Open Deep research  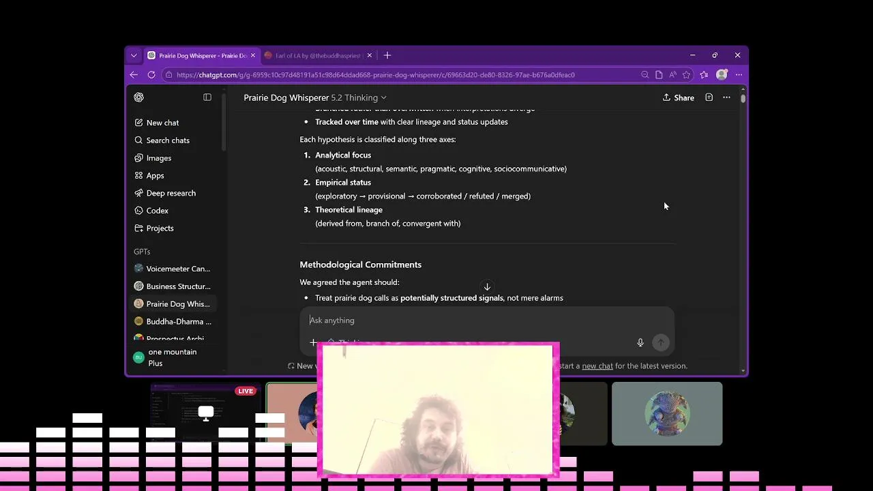pos(172,193)
